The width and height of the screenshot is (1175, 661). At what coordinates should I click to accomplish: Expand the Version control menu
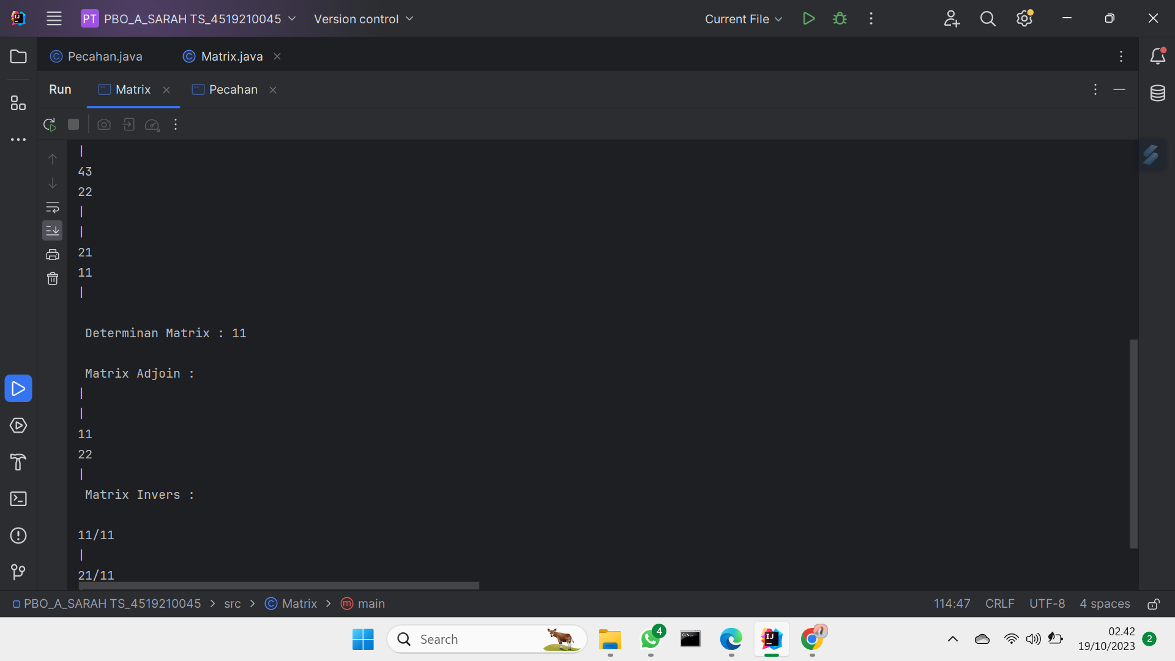(364, 19)
